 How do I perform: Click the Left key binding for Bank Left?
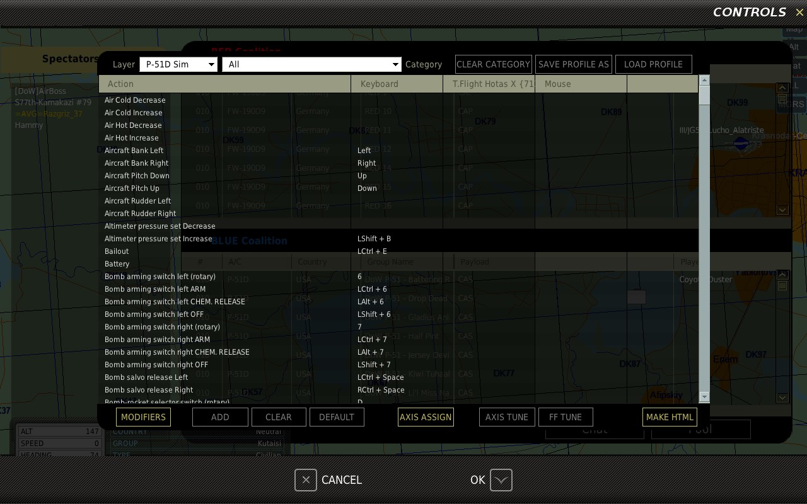tap(364, 151)
